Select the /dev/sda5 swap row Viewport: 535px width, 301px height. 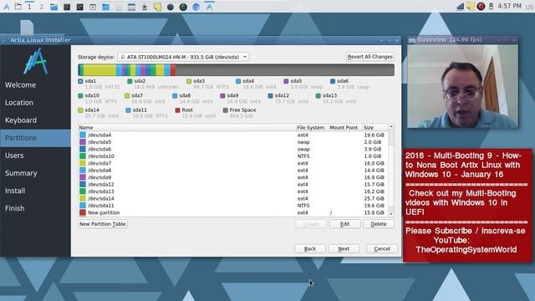click(232, 142)
